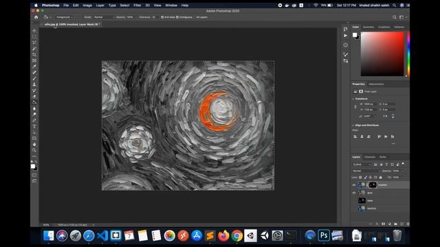Open the Mode Normal dropdown in options bar
Image resolution: width=440 pixels, height=247 pixels.
coord(104,17)
